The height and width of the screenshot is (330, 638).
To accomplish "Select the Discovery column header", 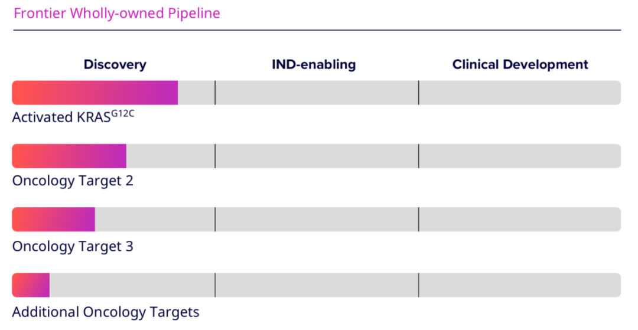I will (115, 64).
